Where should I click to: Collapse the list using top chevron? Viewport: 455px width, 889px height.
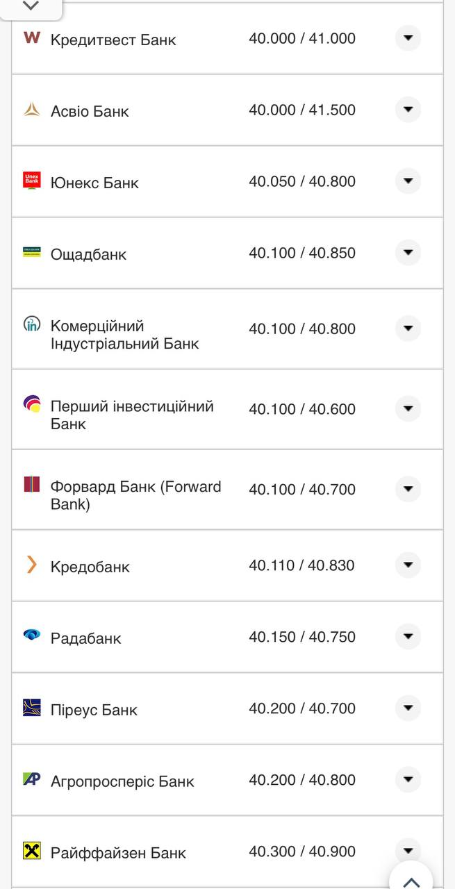29,6
